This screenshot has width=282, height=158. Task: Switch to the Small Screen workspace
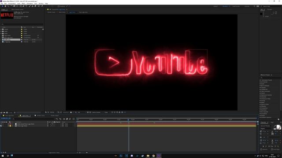point(236,6)
